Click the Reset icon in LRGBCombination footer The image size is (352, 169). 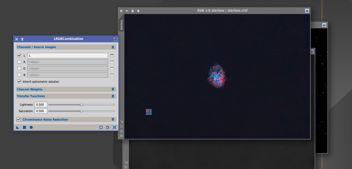pos(114,128)
